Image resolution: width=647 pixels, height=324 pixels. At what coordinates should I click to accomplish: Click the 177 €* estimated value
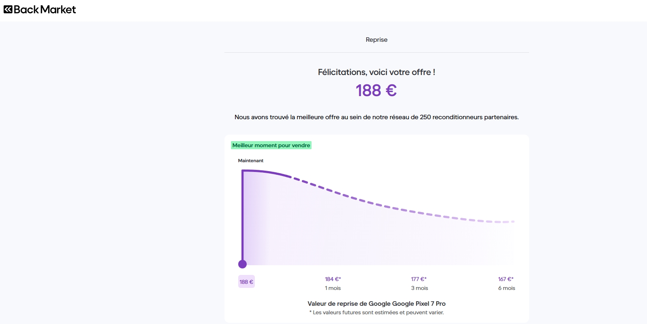click(x=419, y=279)
